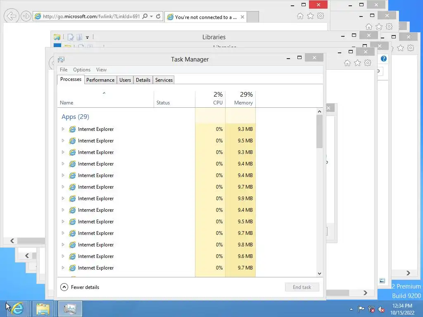Click the 9.8 MB memory value

click(245, 245)
